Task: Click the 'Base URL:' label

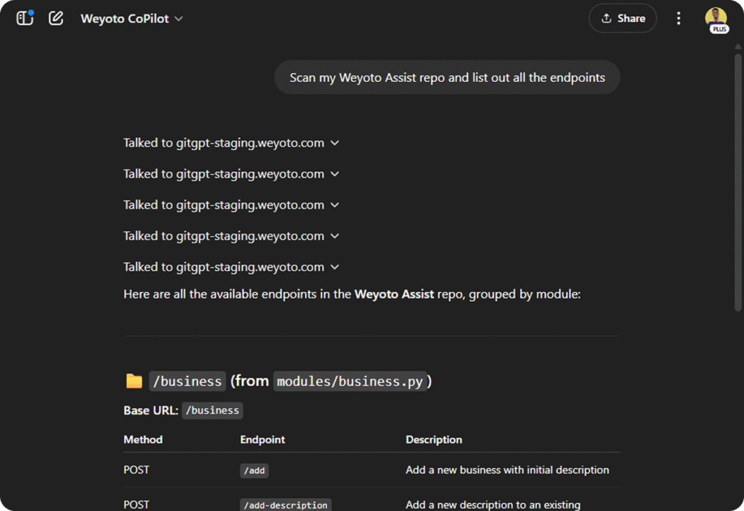Action: [151, 411]
